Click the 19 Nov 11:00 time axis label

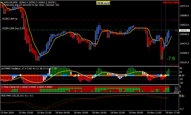pyautogui.click(x=154, y=113)
